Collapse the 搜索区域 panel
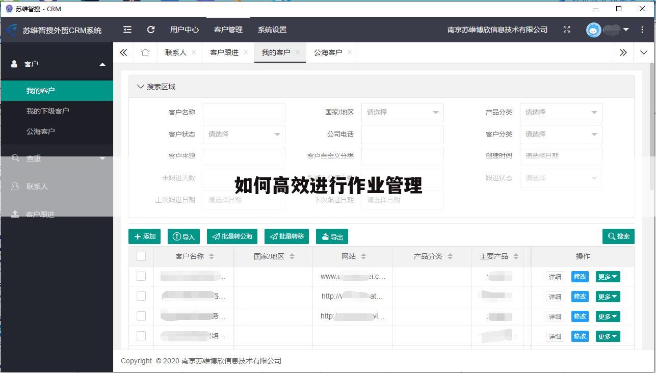Image resolution: width=656 pixels, height=373 pixels. pyautogui.click(x=141, y=87)
